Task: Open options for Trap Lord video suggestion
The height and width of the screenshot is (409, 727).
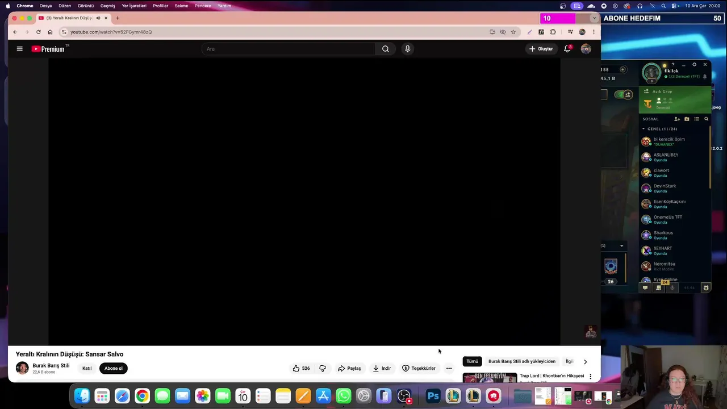Action: click(x=590, y=376)
